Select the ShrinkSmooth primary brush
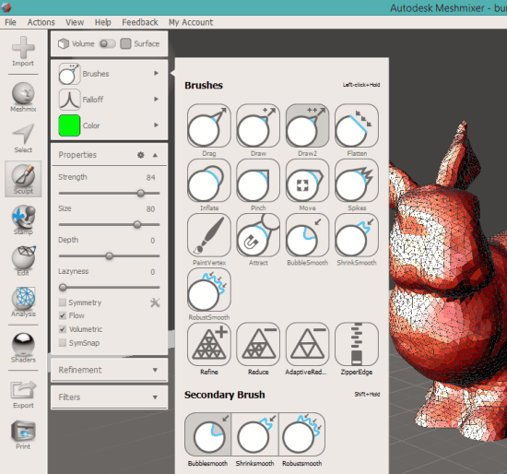Viewport: 507px width, 474px height. click(x=357, y=235)
